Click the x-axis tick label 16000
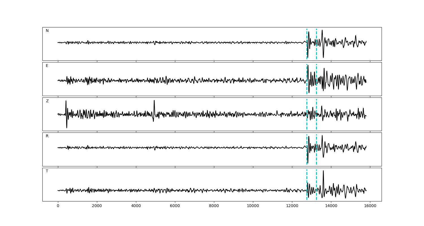The width and height of the screenshot is (424, 226). [x=370, y=206]
